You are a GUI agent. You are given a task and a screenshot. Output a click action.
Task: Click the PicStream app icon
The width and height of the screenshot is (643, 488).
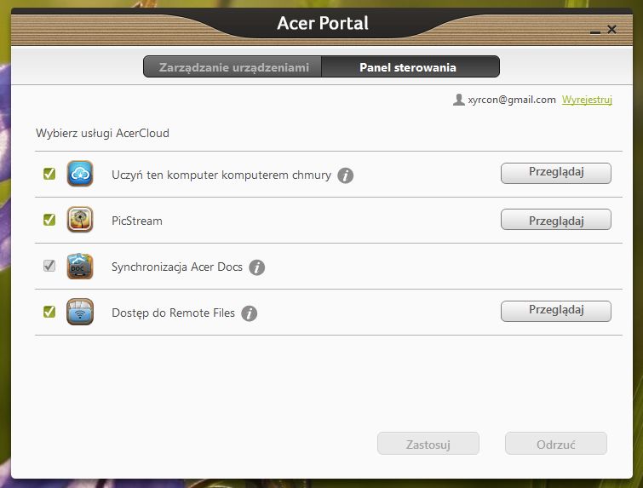tap(80, 220)
